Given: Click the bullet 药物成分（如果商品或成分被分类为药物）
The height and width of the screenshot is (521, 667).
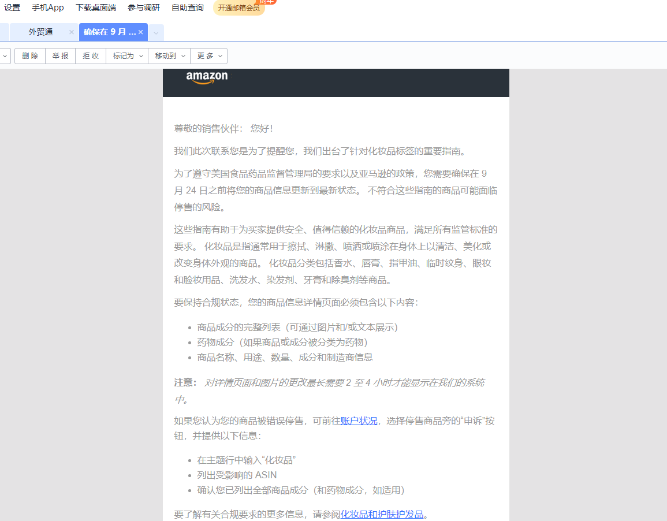Looking at the screenshot, I should 282,343.
